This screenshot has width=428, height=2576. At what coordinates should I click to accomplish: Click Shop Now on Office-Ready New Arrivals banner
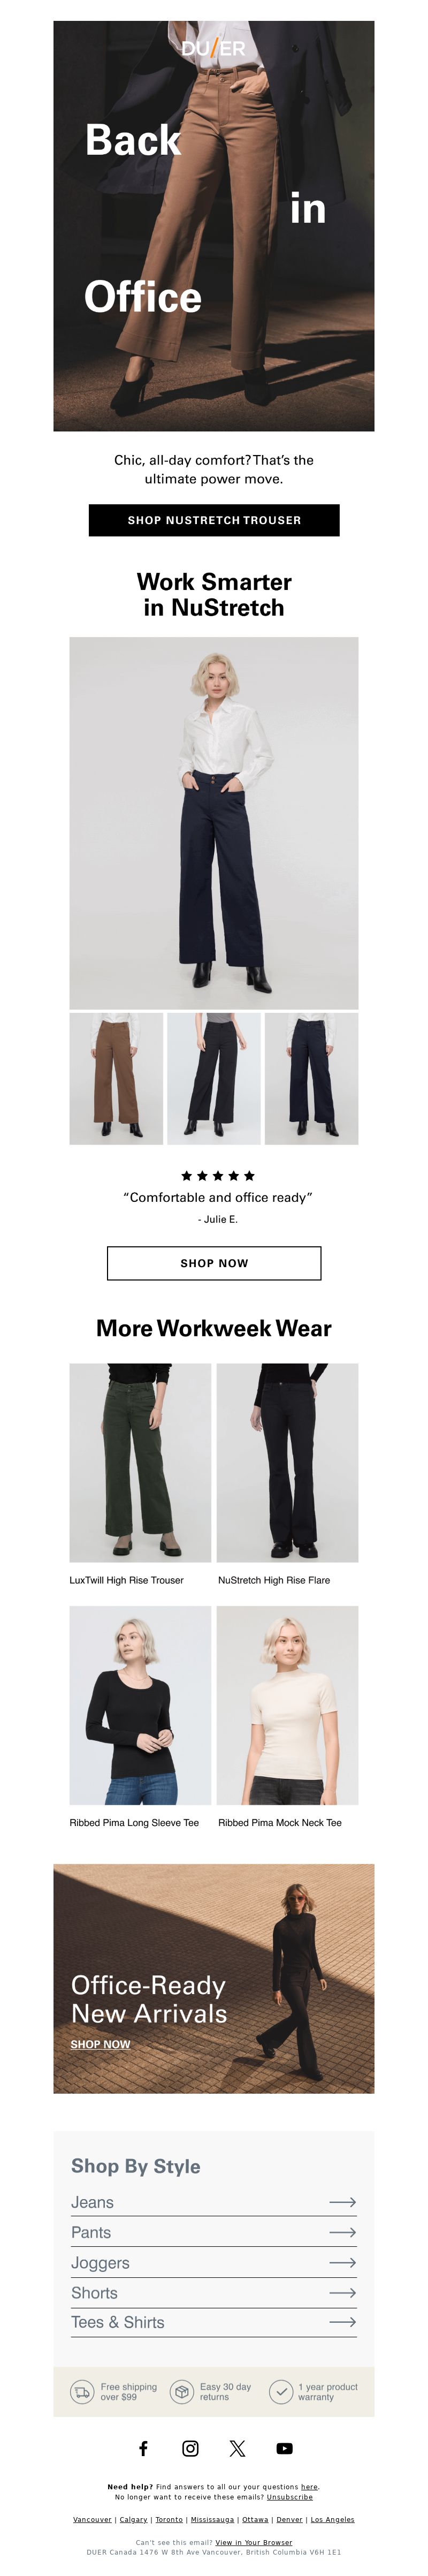tap(100, 2044)
